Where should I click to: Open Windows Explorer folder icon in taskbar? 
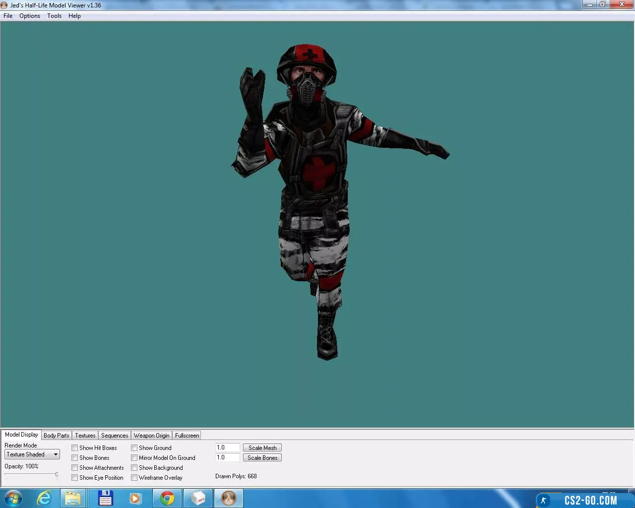[x=73, y=498]
